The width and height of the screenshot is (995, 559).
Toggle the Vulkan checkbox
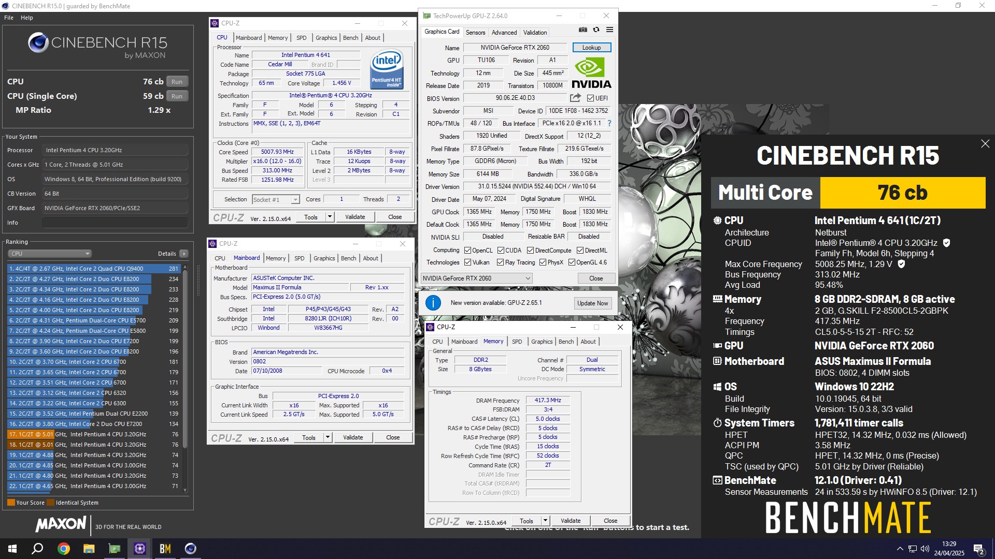[x=467, y=262]
